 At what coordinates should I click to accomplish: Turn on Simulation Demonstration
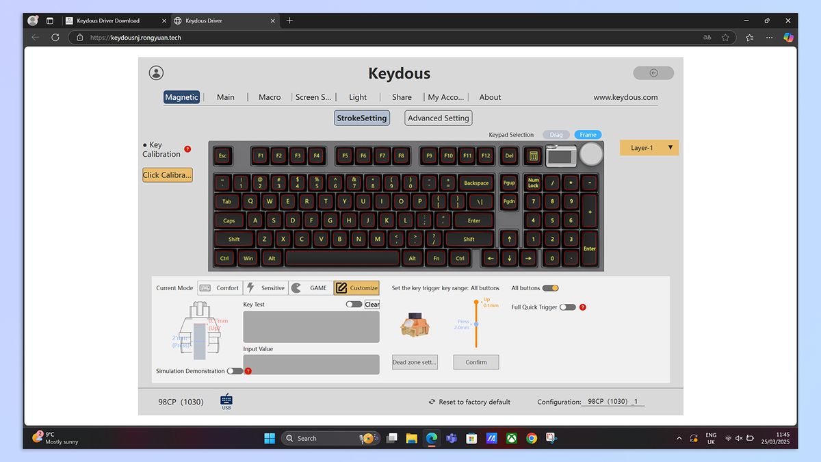235,370
